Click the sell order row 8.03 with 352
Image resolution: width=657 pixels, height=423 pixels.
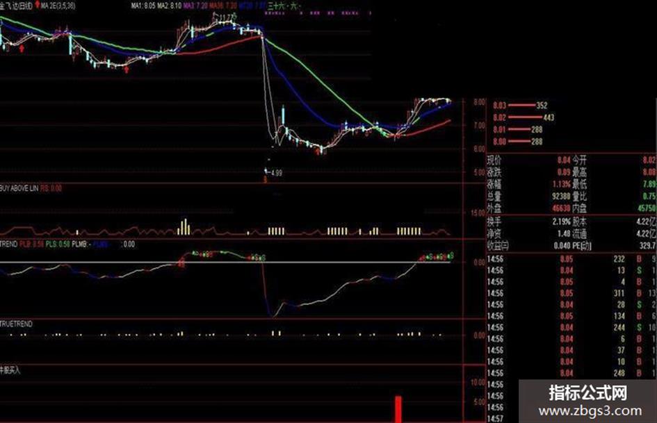[x=521, y=106]
